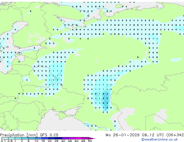Viewport: 184px width, 142px height.
Task: Click the '20' legend scale label
Action: point(50,141)
